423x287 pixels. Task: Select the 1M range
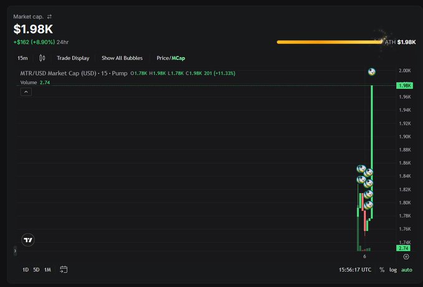point(47,270)
